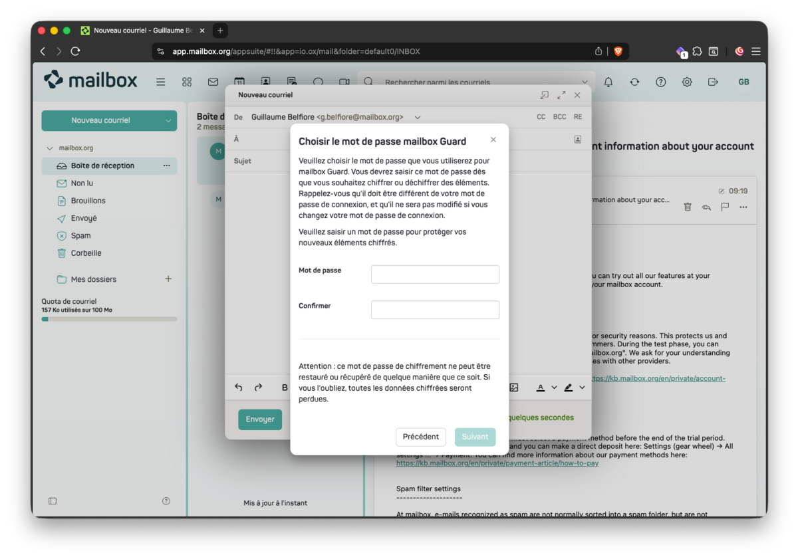Image resolution: width=798 pixels, height=559 pixels.
Task: Open more actions for the open email
Action: coord(743,207)
